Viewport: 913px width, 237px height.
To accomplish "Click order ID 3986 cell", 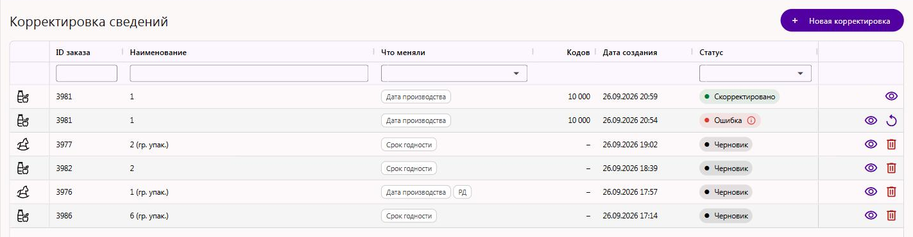I will (x=64, y=215).
